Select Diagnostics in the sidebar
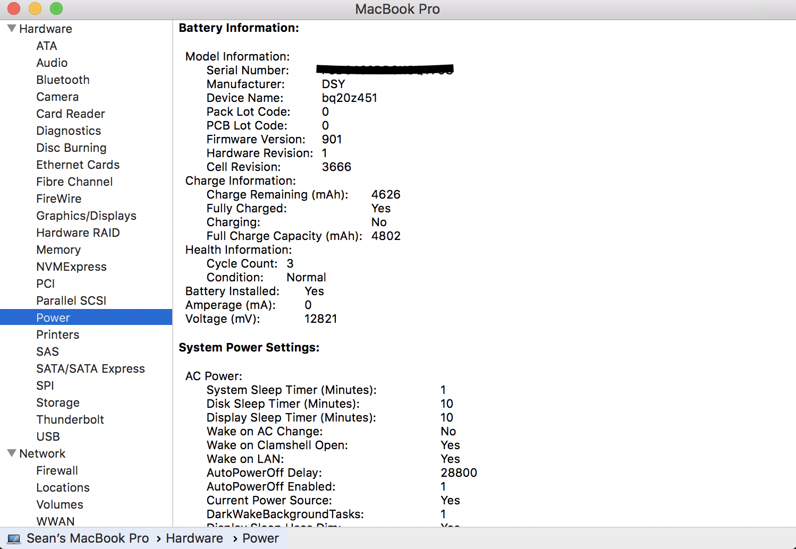This screenshot has height=549, width=796. 69,131
